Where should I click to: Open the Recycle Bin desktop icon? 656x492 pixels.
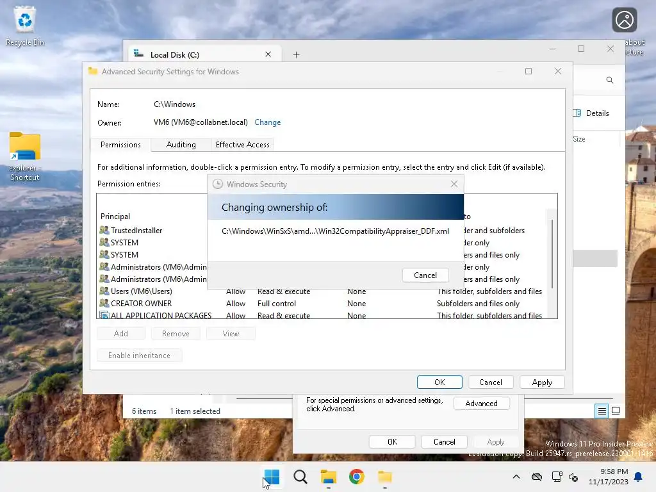tap(25, 26)
